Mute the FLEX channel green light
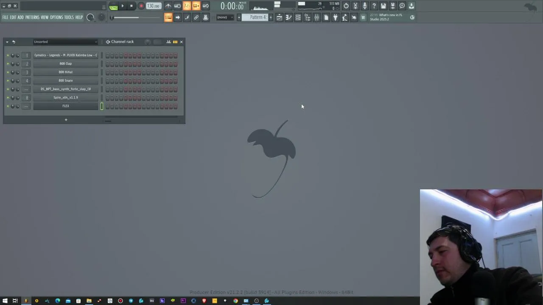This screenshot has width=543, height=305. click(8, 106)
